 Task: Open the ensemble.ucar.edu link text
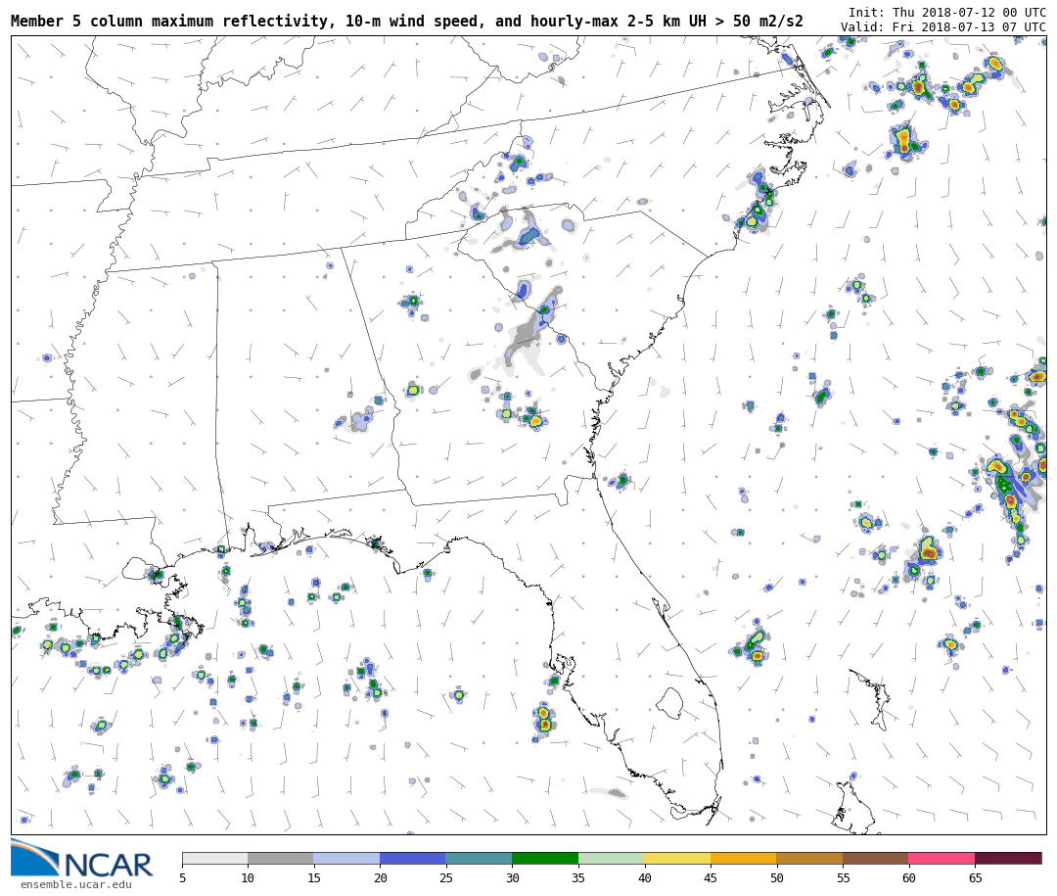76,884
